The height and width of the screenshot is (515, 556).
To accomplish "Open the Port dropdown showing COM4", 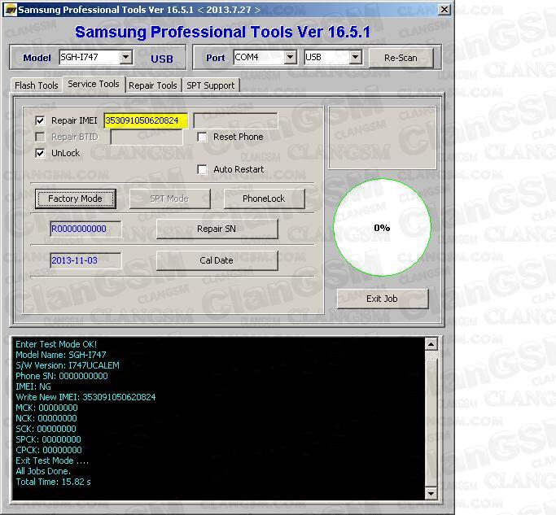I will click(290, 57).
